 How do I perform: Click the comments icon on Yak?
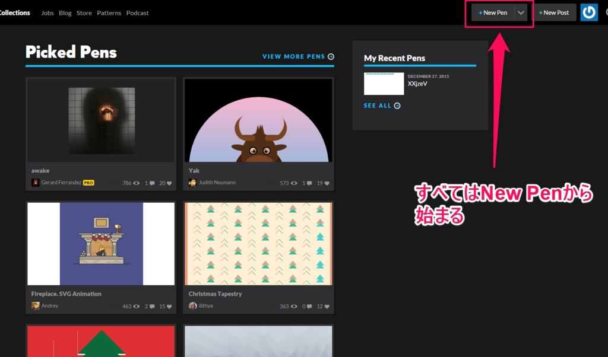pyautogui.click(x=309, y=183)
